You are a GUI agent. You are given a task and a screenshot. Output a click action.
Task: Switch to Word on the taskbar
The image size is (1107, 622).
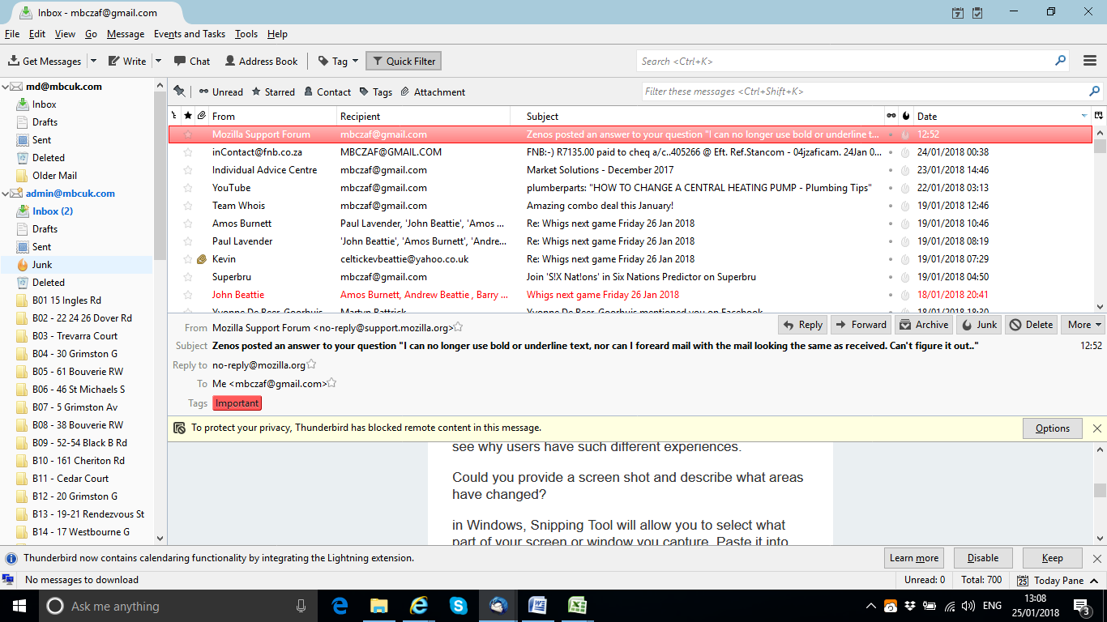537,606
